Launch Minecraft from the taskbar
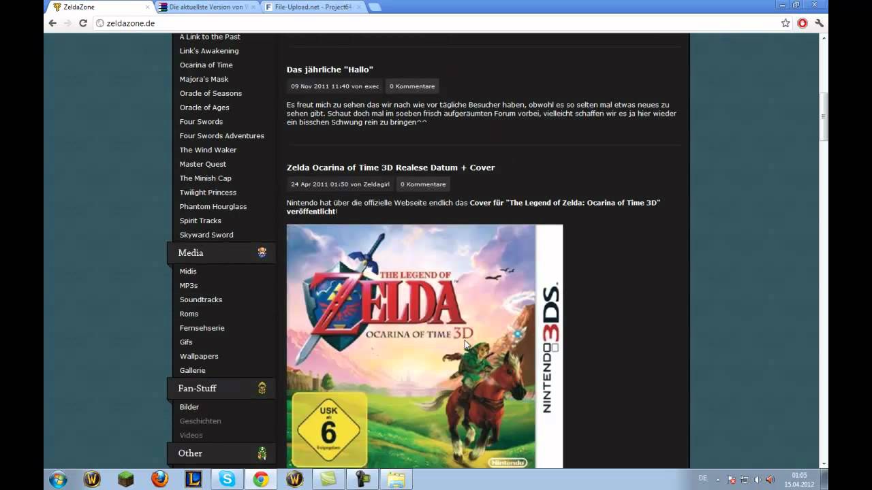The image size is (872, 490). point(126,479)
